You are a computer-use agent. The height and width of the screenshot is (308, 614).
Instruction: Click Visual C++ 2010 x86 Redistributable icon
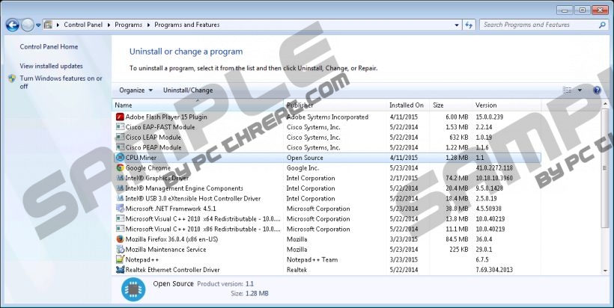coord(121,229)
